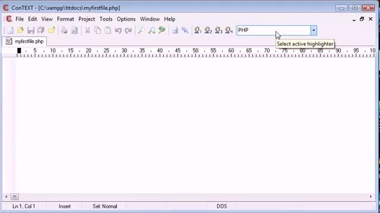Restore the inner document window
The height and width of the screenshot is (213, 380).
pos(362,19)
